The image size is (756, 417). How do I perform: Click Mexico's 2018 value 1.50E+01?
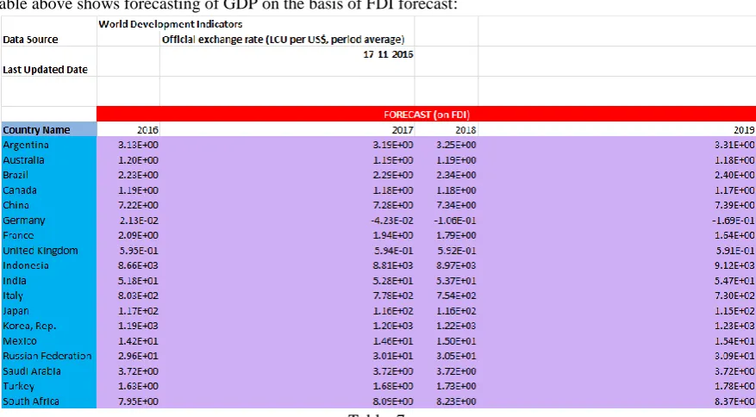[x=456, y=341]
